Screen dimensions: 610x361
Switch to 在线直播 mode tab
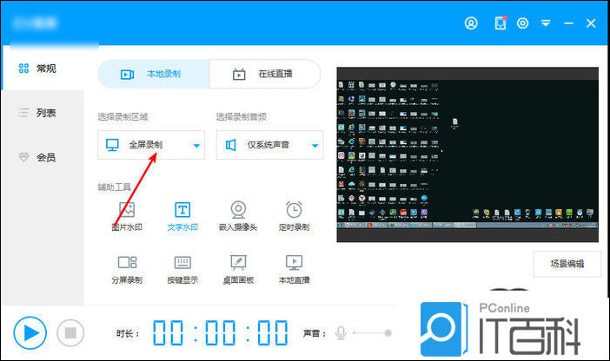[x=265, y=74]
